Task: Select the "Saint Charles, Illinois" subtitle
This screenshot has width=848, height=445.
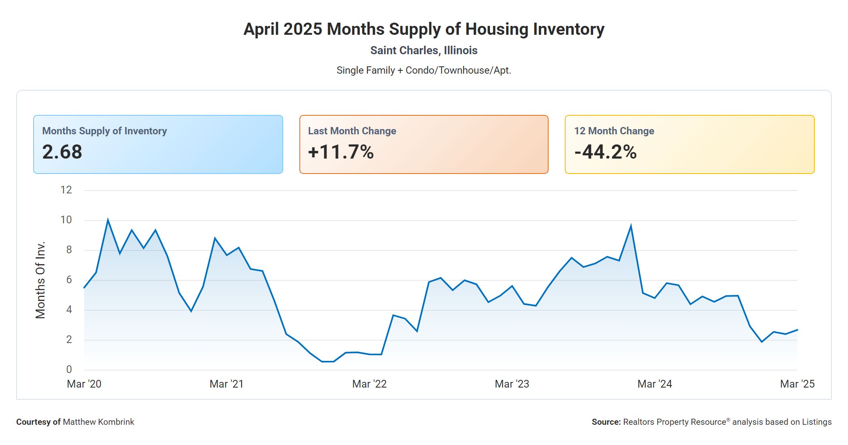Action: click(x=424, y=51)
